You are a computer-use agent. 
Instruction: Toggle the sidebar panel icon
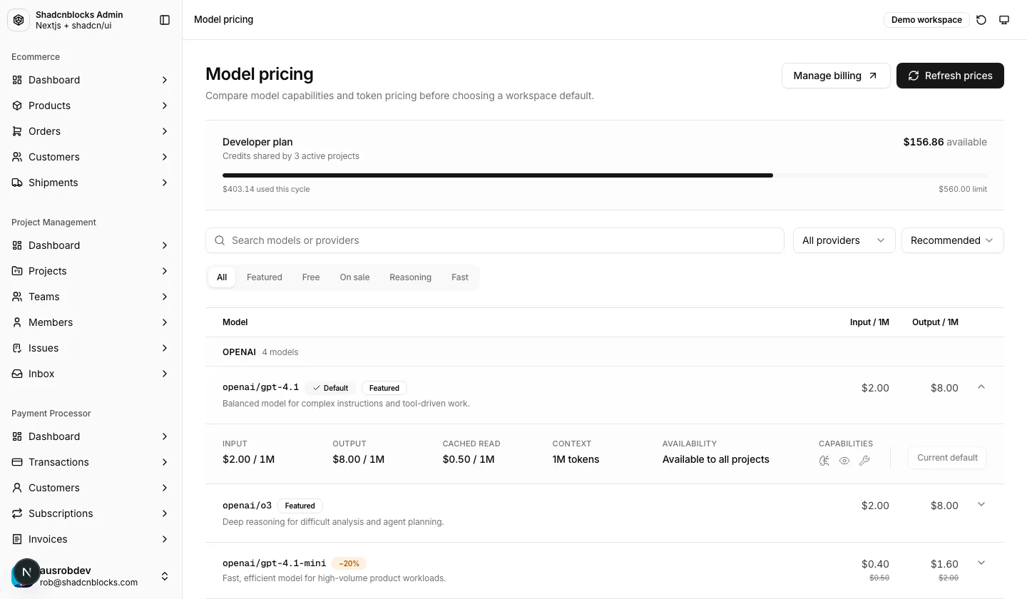tap(165, 20)
